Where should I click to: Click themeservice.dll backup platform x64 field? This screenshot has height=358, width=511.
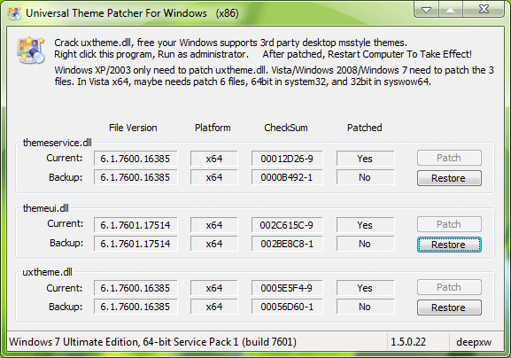(x=214, y=177)
